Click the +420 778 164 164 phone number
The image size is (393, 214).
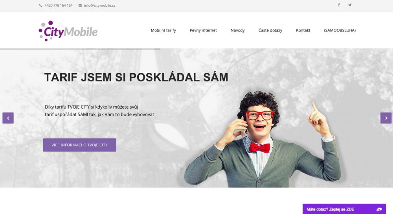pyautogui.click(x=59, y=5)
